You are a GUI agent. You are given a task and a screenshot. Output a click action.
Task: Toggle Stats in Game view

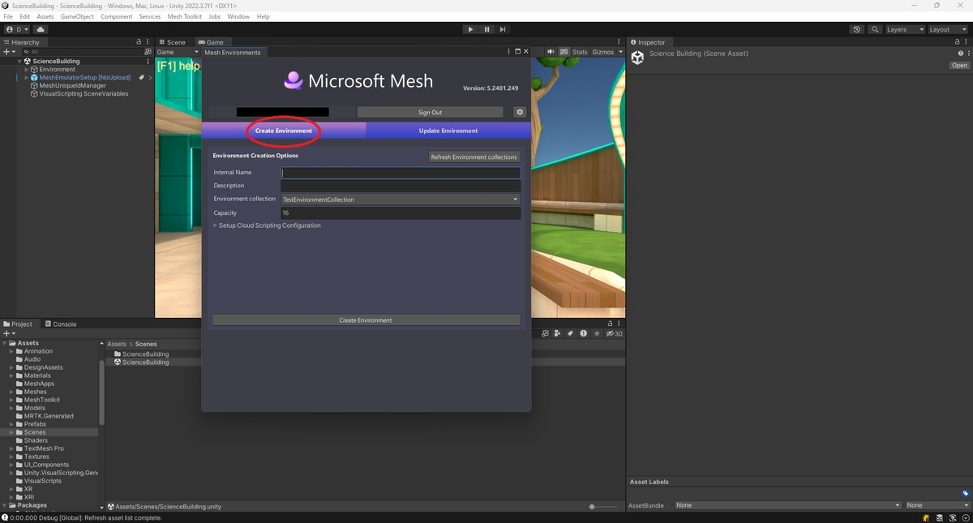click(580, 52)
